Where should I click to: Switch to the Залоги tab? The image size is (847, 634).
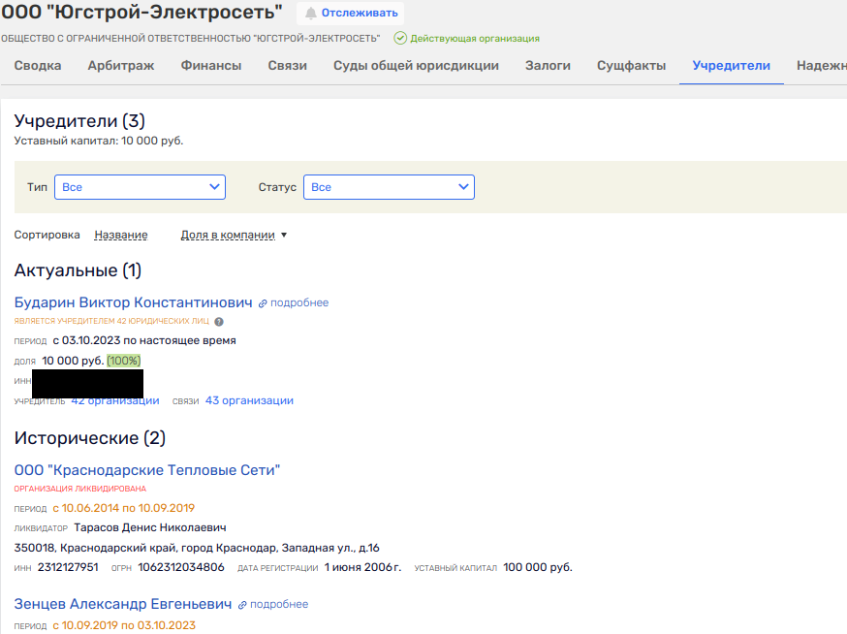[548, 66]
